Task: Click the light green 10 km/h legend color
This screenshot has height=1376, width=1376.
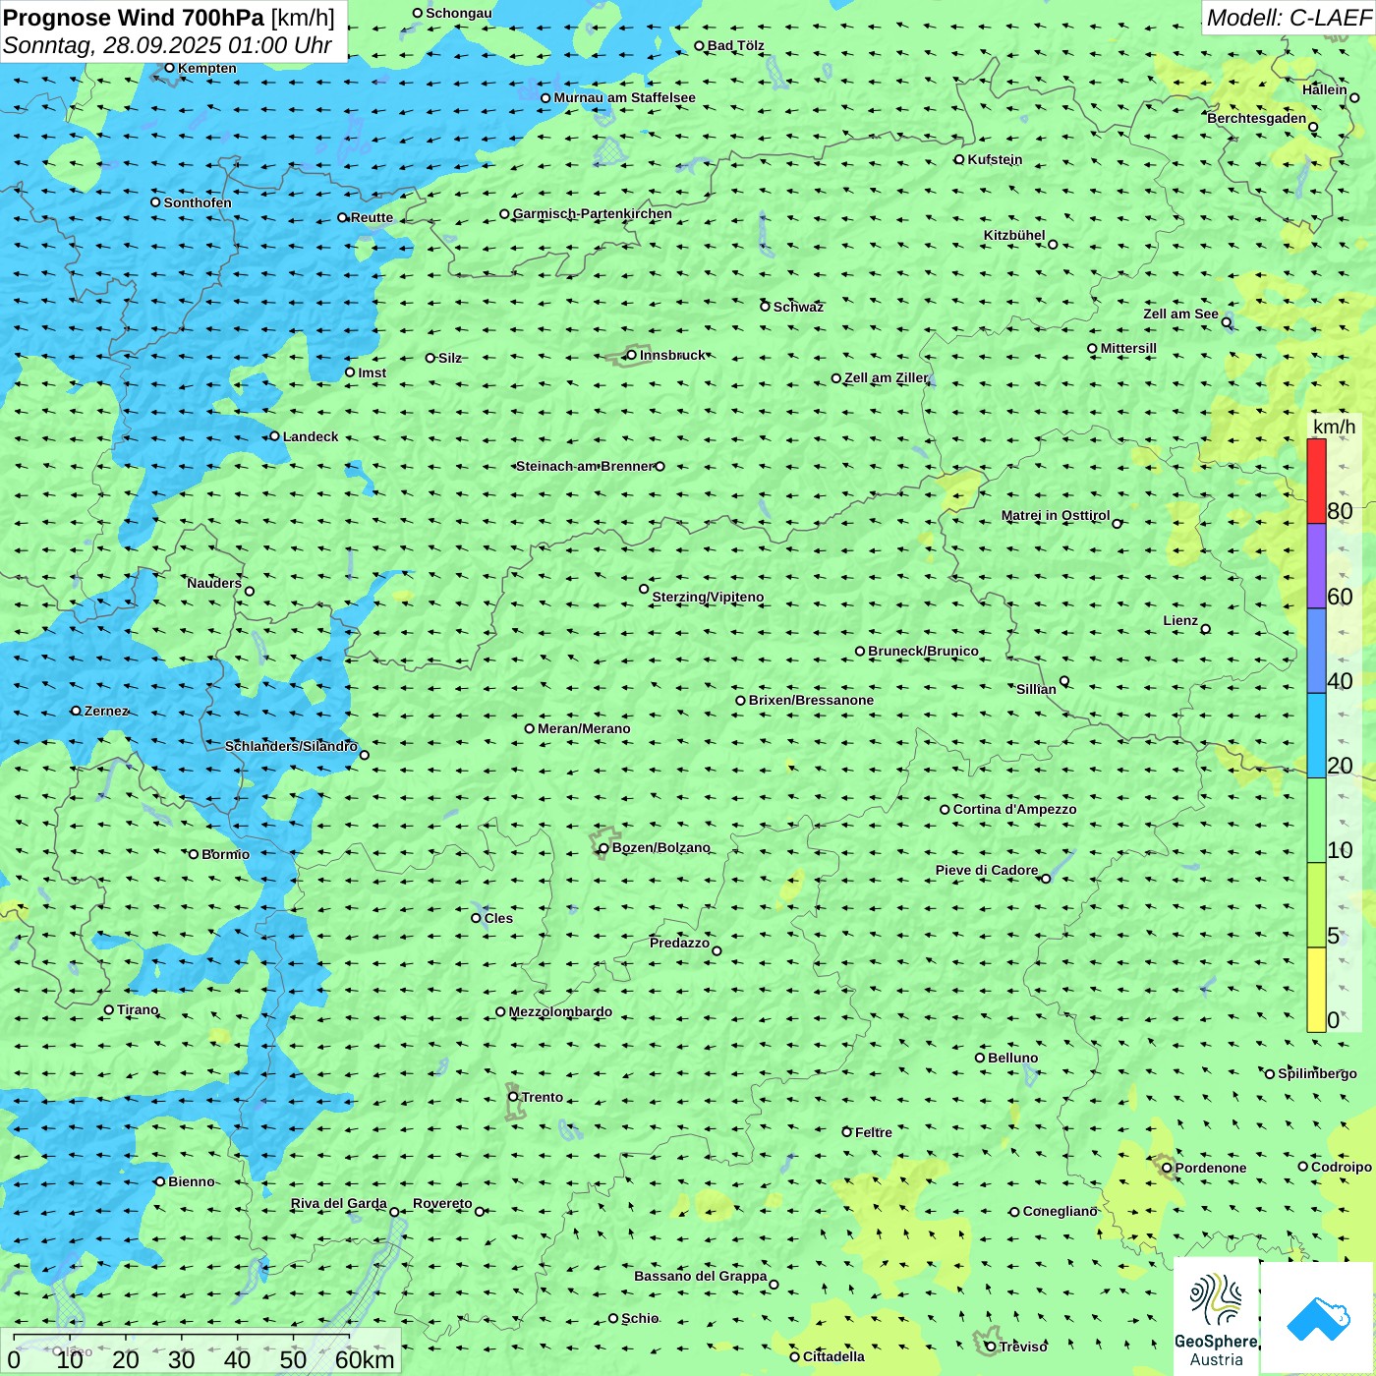Action: [x=1316, y=820]
